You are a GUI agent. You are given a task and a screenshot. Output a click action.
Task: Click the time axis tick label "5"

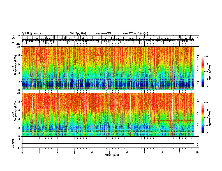110,153
